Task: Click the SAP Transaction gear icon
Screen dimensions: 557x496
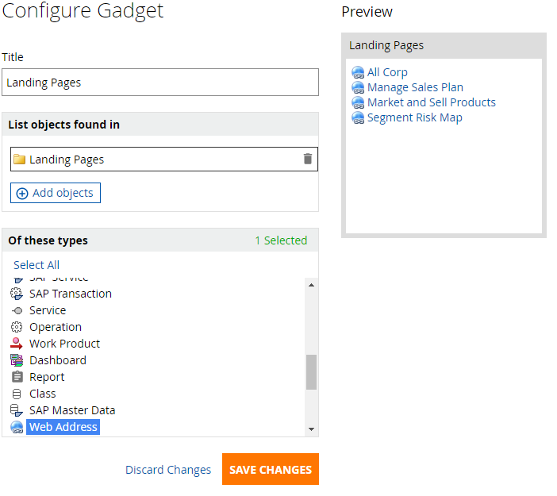Action: point(17,294)
